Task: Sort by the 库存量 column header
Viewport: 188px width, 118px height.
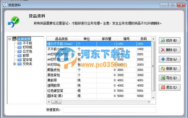Action: (107, 39)
